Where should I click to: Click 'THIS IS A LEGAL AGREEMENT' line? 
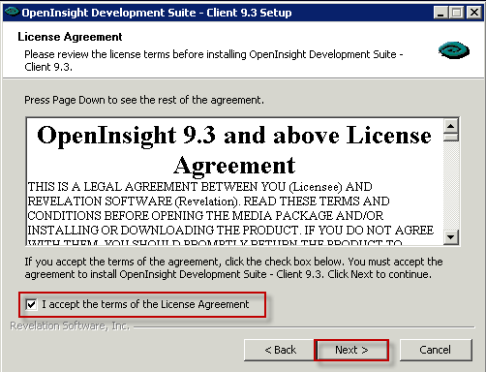click(200, 187)
